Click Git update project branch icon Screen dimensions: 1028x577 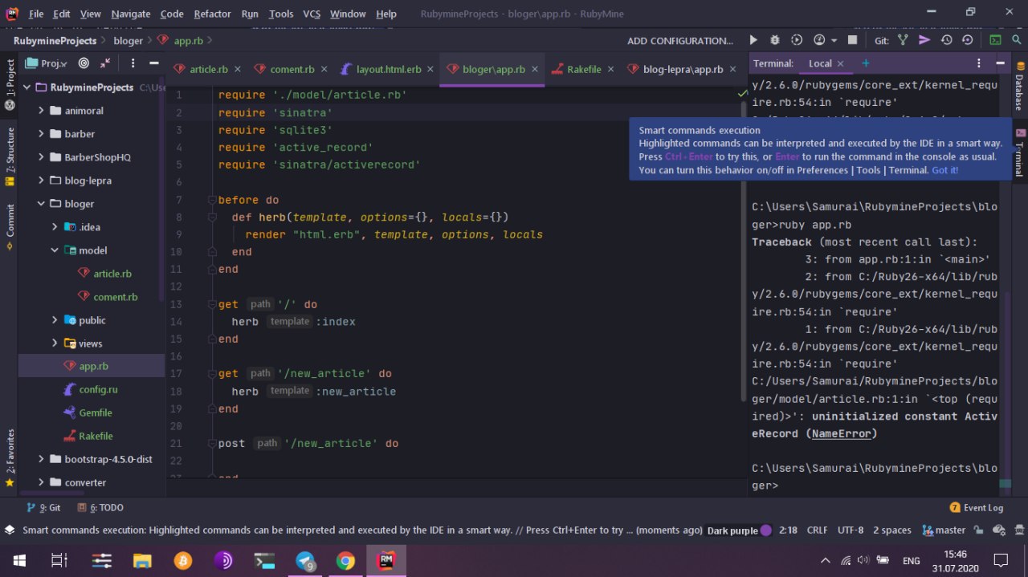[904, 40]
